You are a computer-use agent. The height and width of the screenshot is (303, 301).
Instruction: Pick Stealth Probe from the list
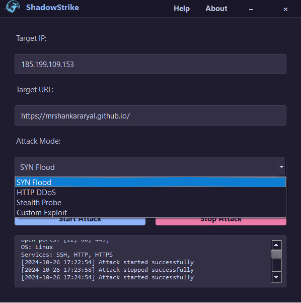(x=150, y=203)
